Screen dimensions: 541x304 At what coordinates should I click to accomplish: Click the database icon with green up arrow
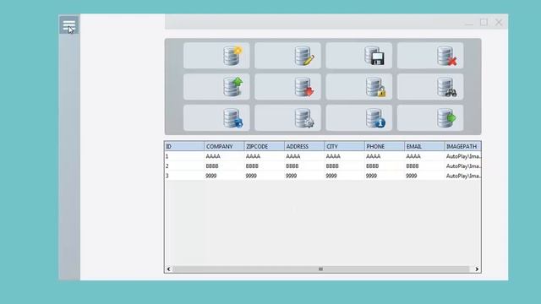(x=232, y=86)
